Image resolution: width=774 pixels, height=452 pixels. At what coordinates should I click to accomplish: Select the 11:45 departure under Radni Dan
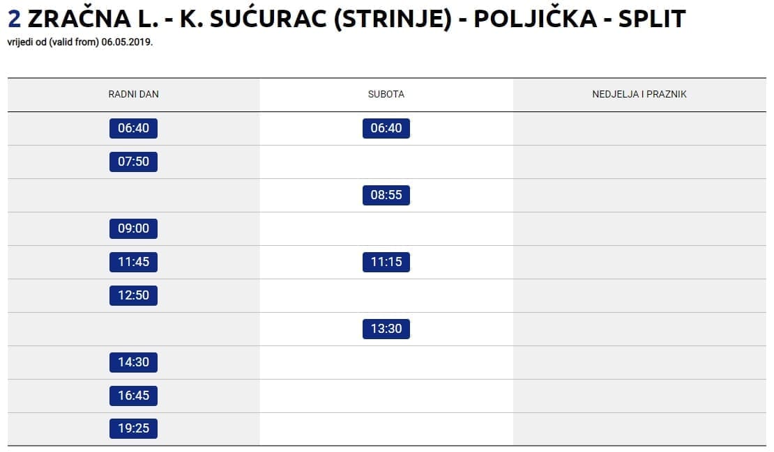click(x=133, y=262)
